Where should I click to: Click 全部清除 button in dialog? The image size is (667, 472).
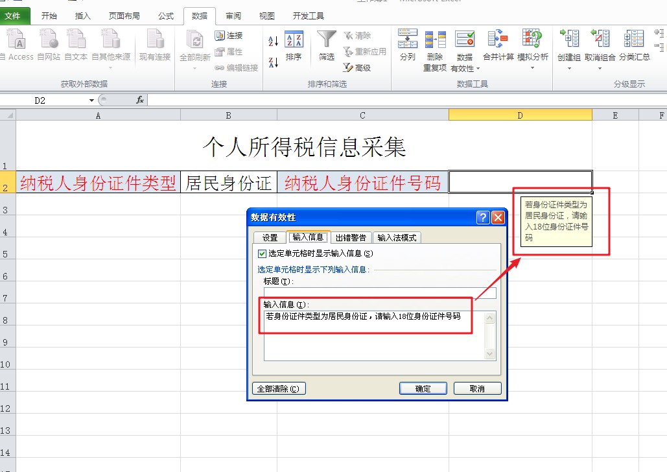(279, 388)
